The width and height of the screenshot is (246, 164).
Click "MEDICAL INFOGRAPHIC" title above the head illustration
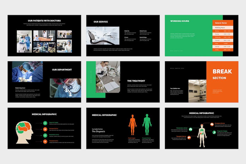tap(44, 114)
